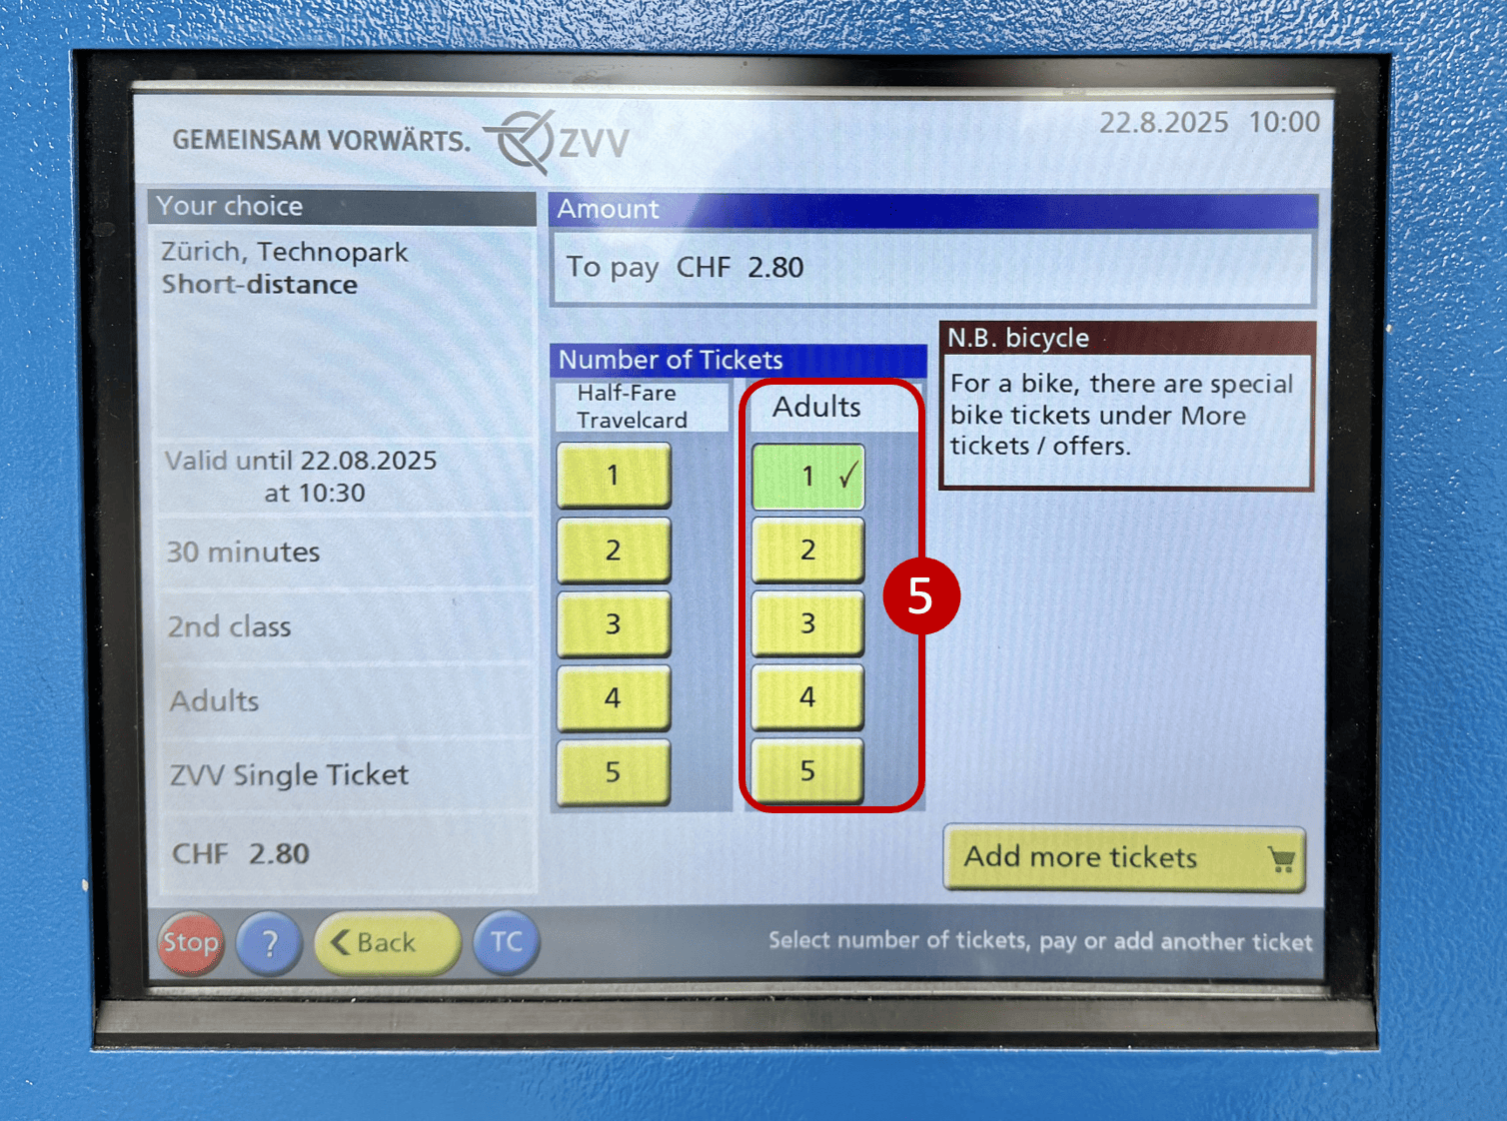The height and width of the screenshot is (1121, 1507).
Task: Select 5 Half-Fare Travelcard tickets
Action: pyautogui.click(x=613, y=771)
